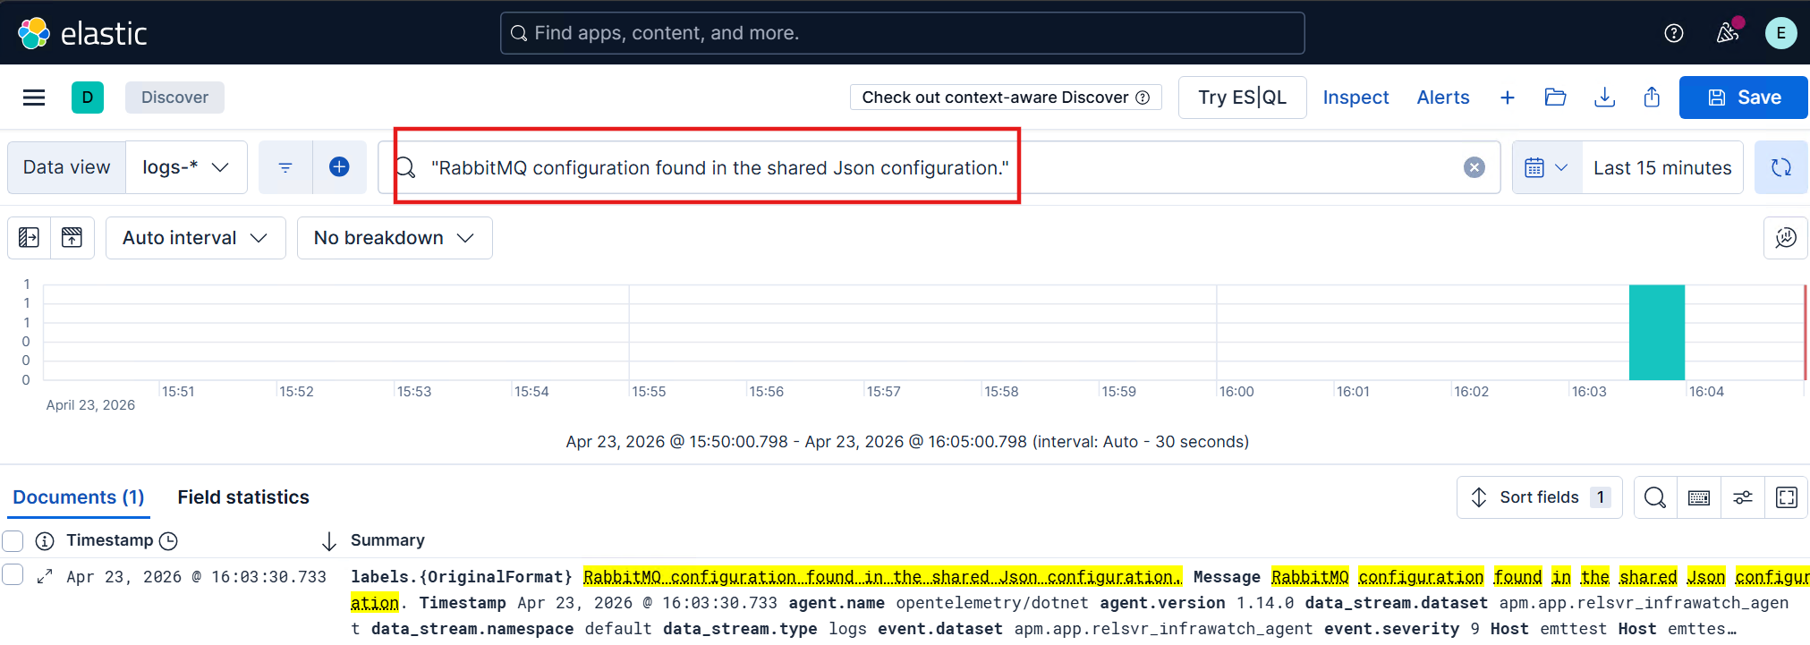Click the Try ES|QL button
The image size is (1810, 645).
[1242, 98]
